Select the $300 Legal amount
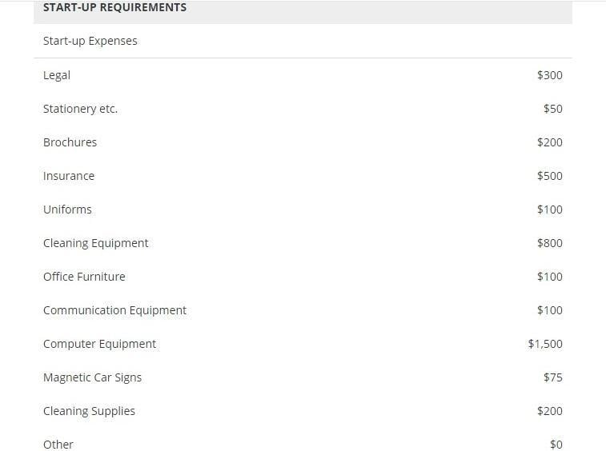This screenshot has height=451, width=606. [550, 75]
